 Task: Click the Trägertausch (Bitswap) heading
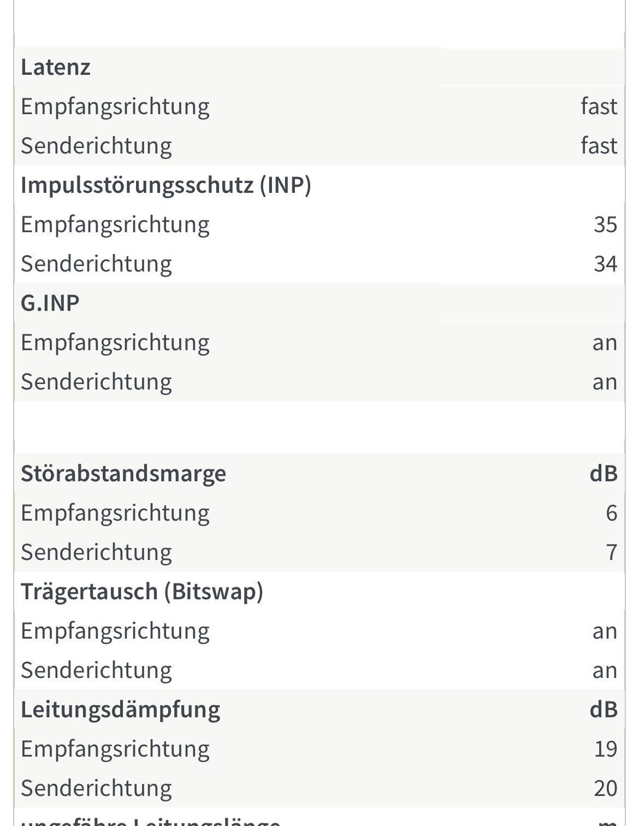pos(142,592)
